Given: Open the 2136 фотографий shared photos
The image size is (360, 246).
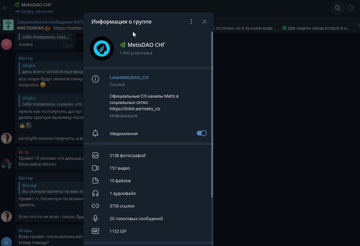Looking at the screenshot, I should [x=127, y=155].
